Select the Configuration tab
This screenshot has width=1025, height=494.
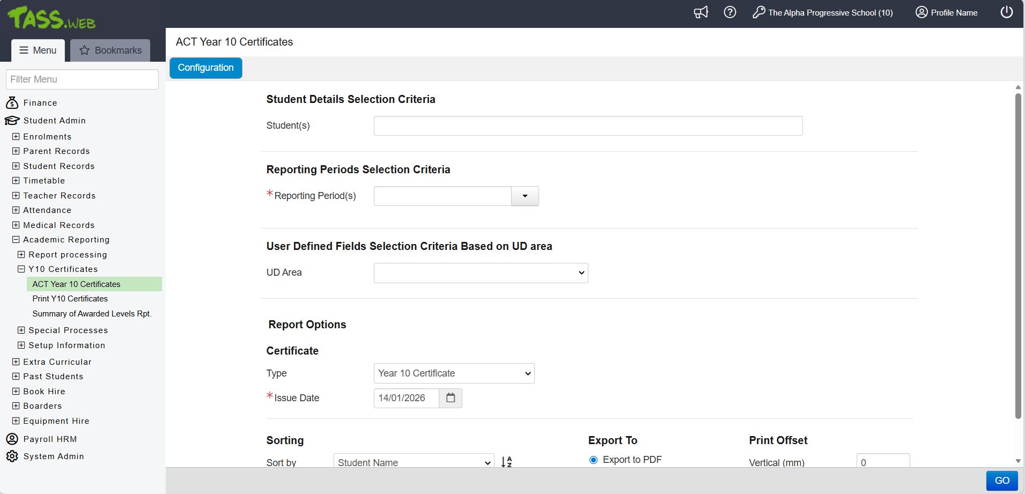(206, 68)
